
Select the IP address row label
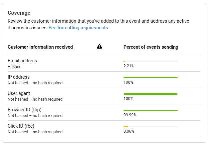[19, 77]
